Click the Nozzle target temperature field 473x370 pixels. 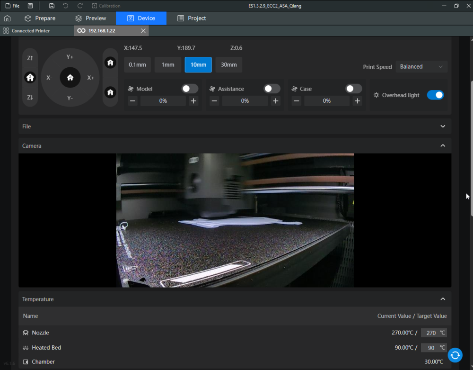click(430, 333)
